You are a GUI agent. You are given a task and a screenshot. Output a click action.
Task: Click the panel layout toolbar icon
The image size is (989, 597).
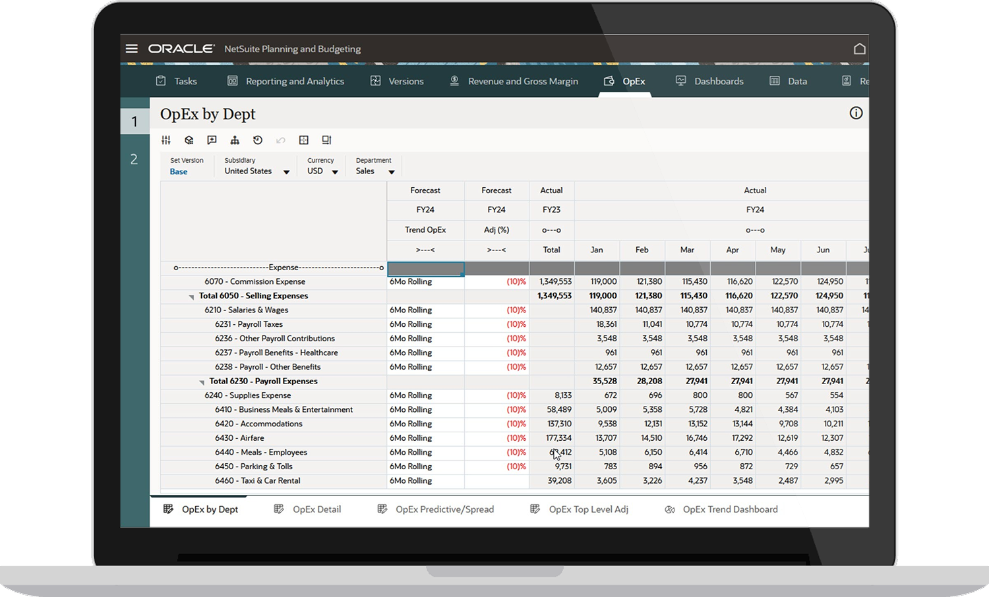click(x=326, y=140)
